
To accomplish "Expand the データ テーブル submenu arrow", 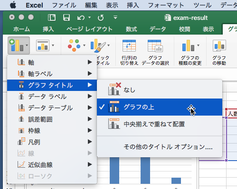I will [x=90, y=108].
